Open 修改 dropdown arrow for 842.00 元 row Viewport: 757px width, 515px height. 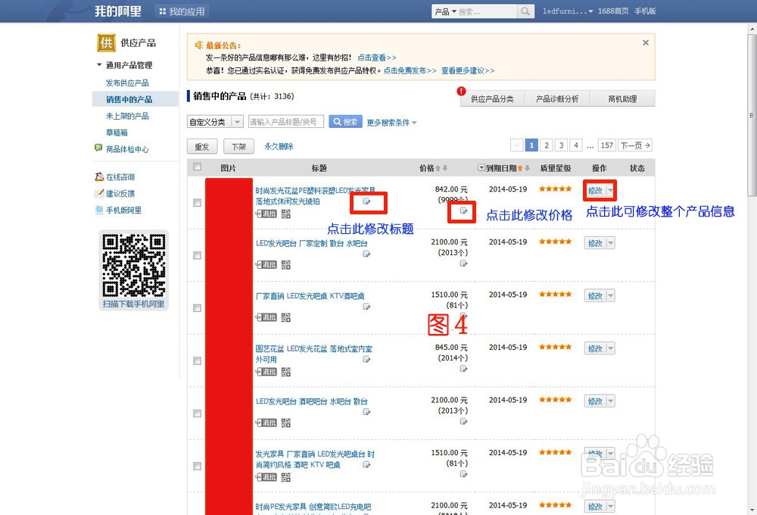tap(611, 190)
